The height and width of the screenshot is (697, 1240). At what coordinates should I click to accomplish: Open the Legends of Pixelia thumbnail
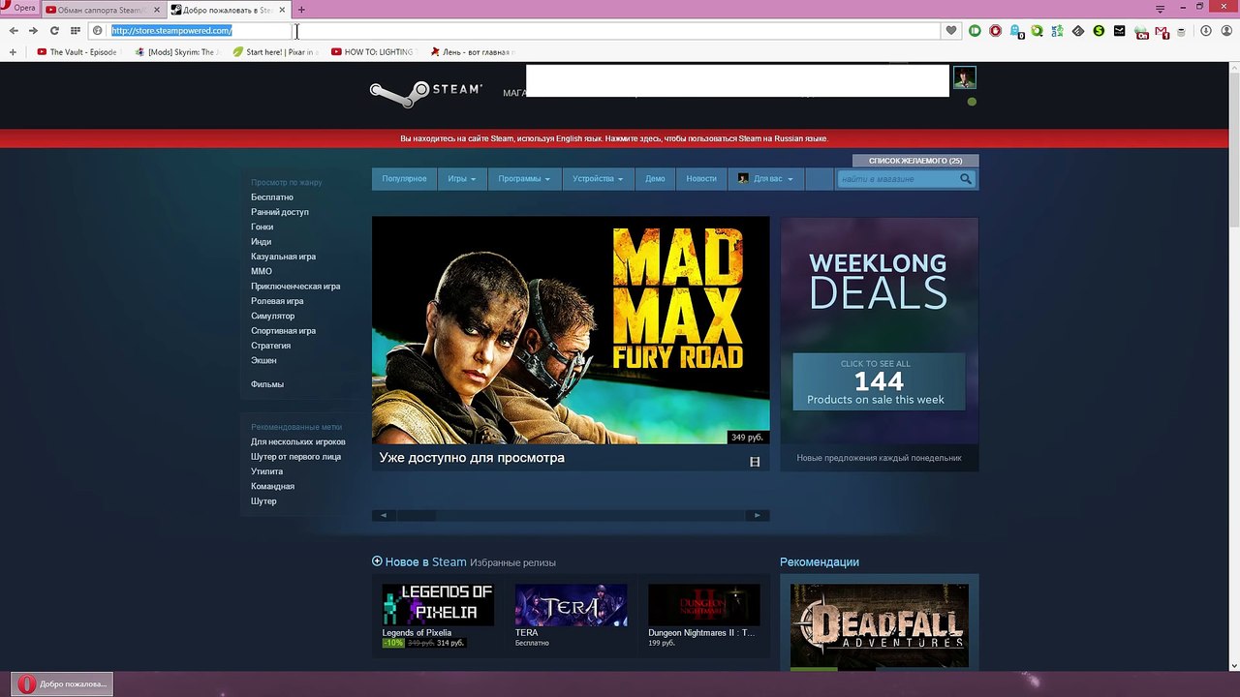[438, 605]
